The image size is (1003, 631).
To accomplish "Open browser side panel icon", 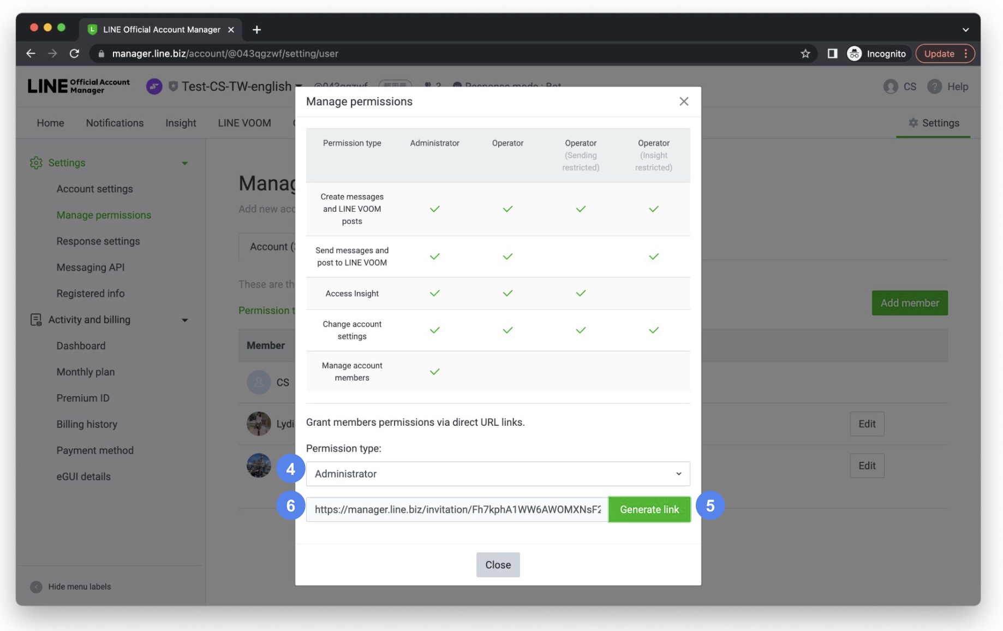I will 832,53.
